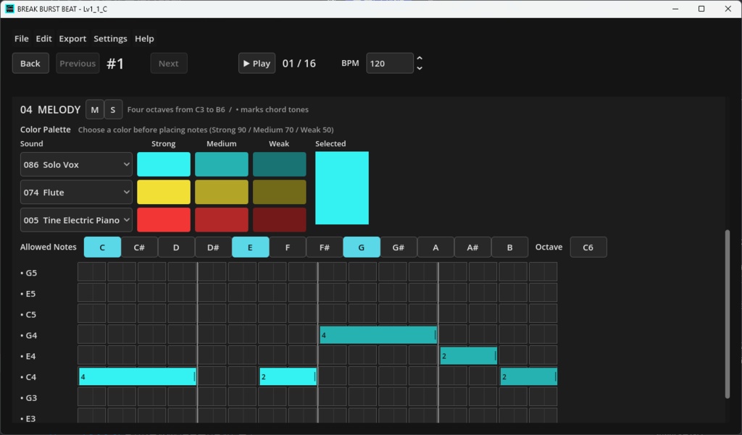The image size is (742, 435).
Task: Click the vertical scrollbar thumb
Action: [728, 313]
